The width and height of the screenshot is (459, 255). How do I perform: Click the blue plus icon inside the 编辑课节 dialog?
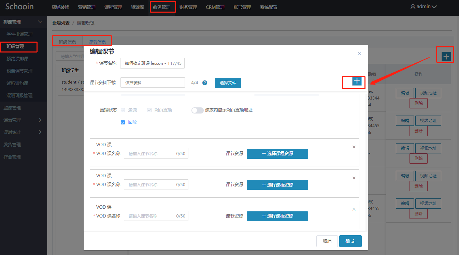coord(357,81)
